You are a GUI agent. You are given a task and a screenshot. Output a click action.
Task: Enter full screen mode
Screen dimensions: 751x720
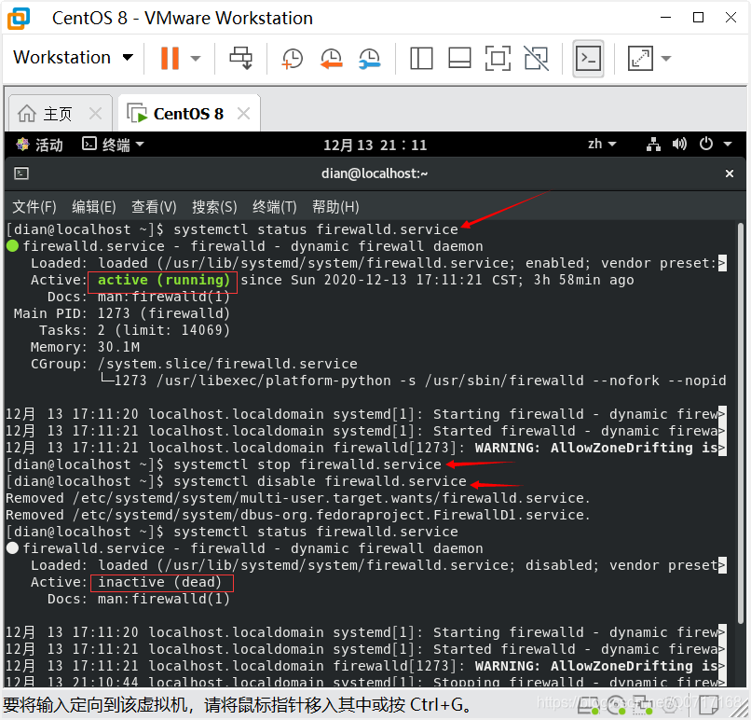(x=498, y=59)
